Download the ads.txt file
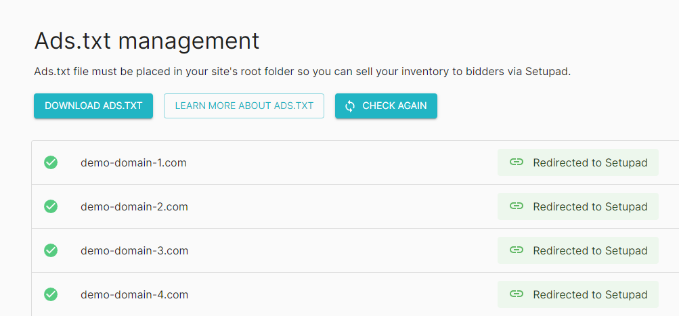Screen dimensions: 679x316 tap(93, 106)
